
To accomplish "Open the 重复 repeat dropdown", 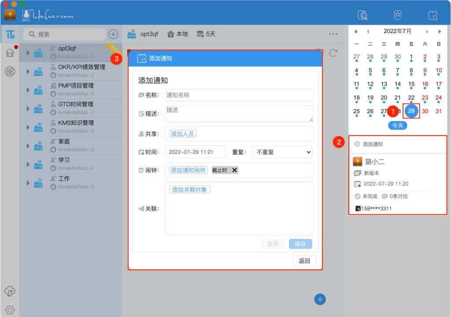I will coord(282,151).
